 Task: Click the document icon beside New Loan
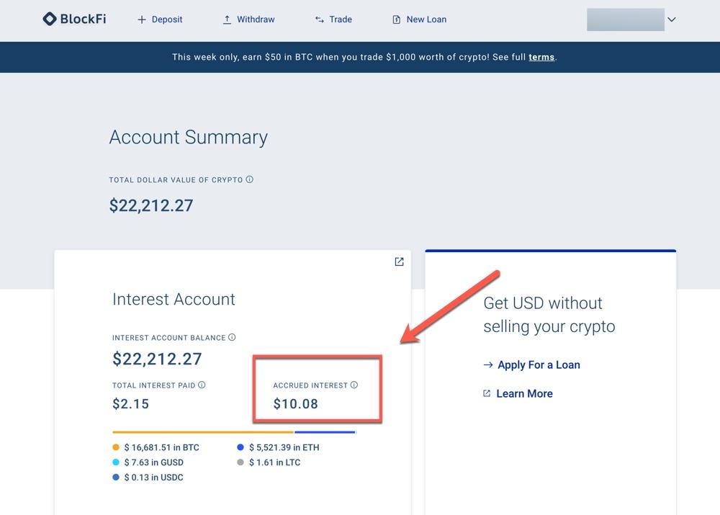(x=396, y=19)
